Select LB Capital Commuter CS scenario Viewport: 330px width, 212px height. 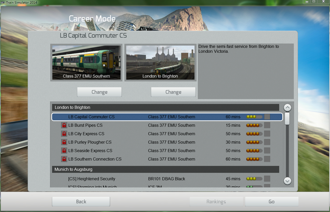[x=167, y=117]
